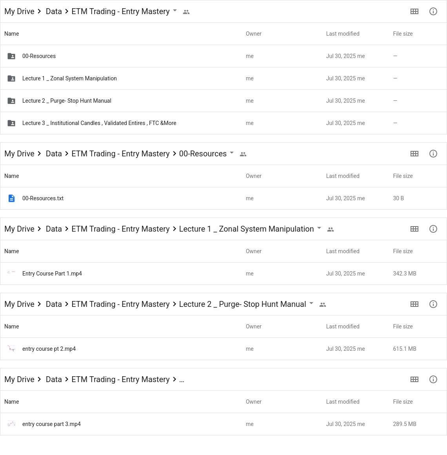Sort by Name in the top folder list
The image size is (447, 455).
tap(12, 34)
